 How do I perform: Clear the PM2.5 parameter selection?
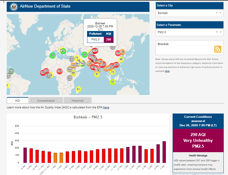217,32
